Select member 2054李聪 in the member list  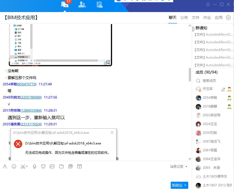point(210,98)
